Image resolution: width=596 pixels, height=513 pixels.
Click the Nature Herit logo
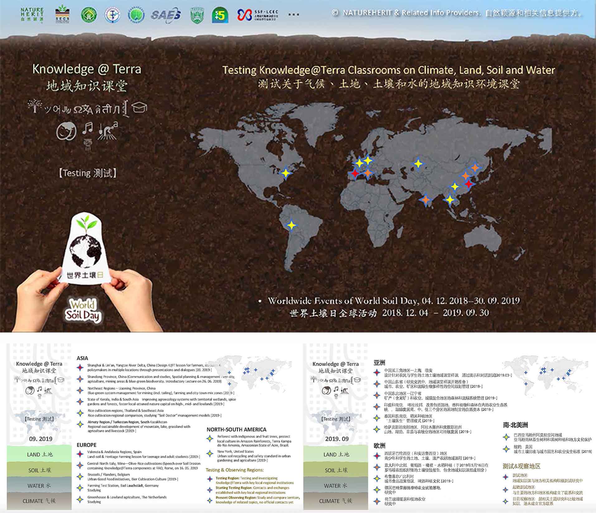tap(32, 14)
